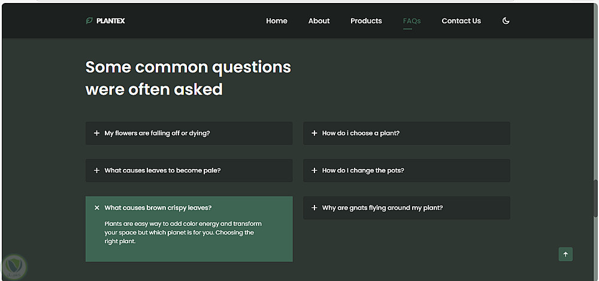Click plus icon beside gnats flying question
The image size is (599, 281).
[x=314, y=208]
